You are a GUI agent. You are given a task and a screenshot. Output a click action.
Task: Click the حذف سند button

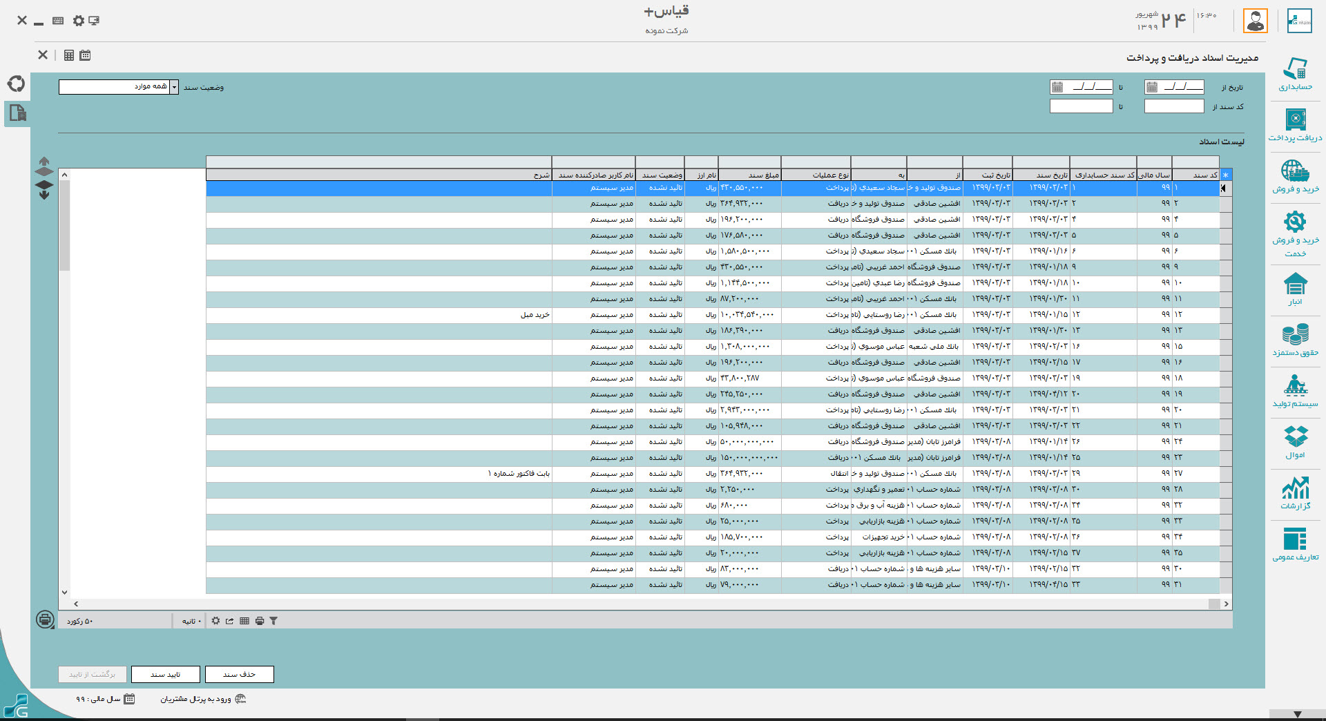point(240,674)
